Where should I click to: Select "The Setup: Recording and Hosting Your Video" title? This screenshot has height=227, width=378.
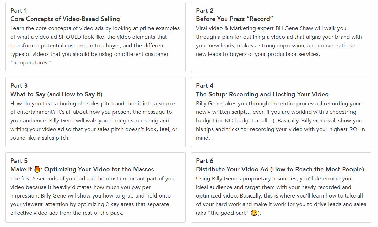pos(262,94)
